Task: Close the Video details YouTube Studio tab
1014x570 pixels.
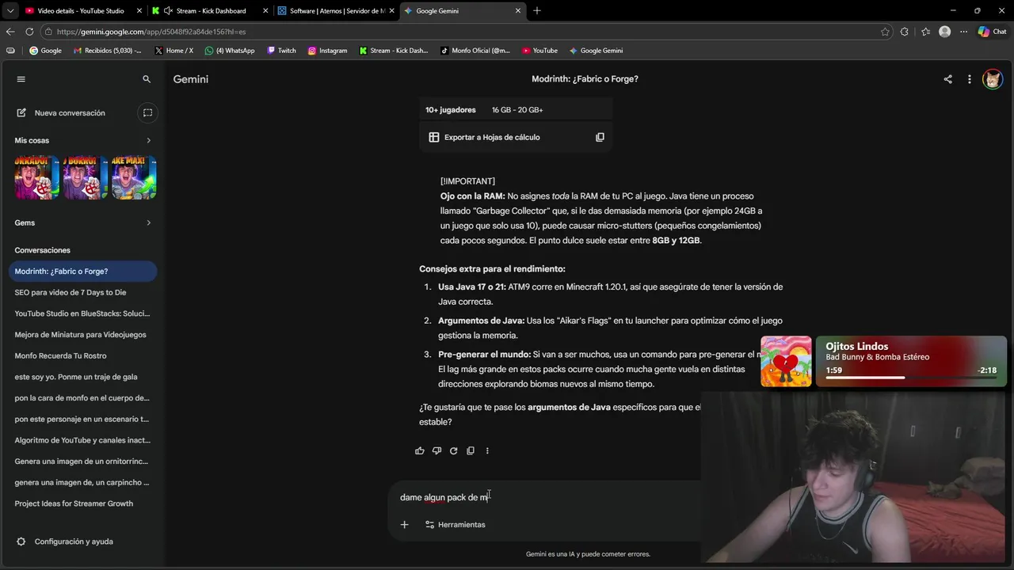Action: [139, 11]
